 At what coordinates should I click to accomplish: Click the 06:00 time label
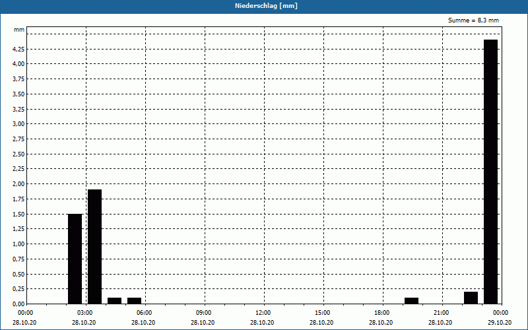(145, 313)
